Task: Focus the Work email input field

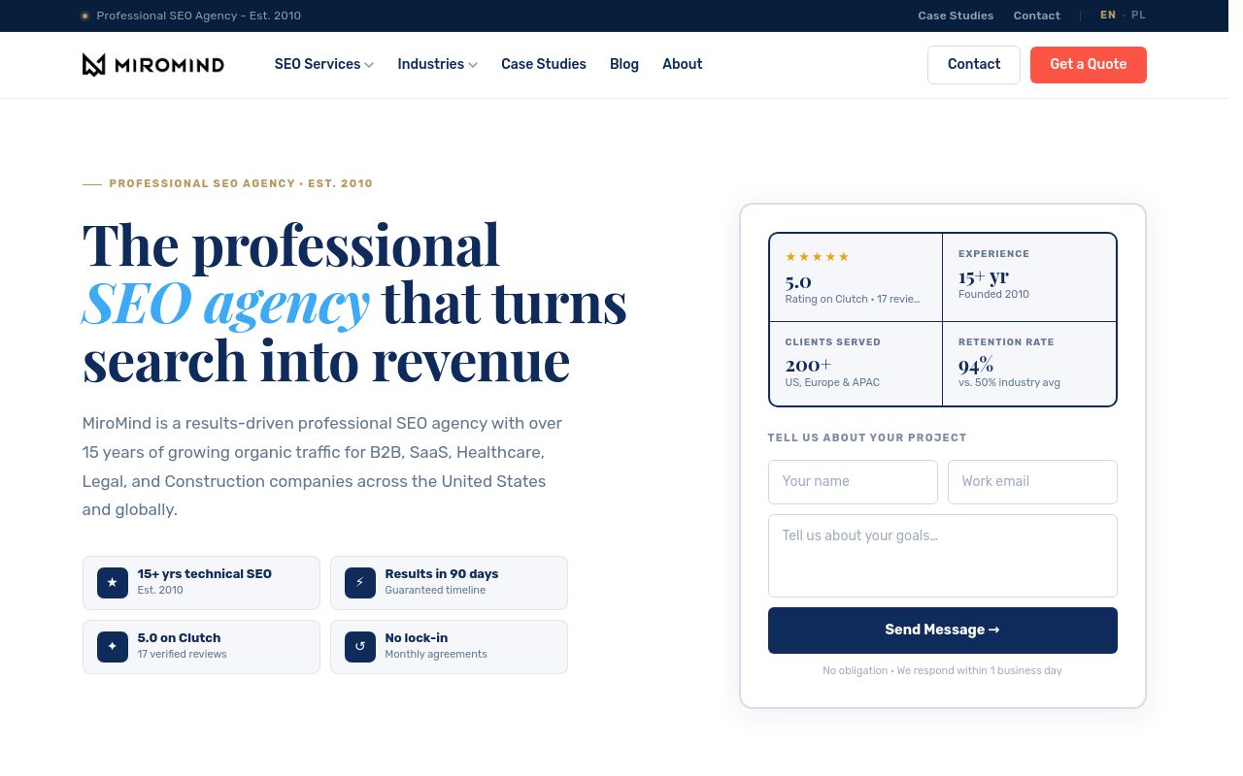Action: click(x=1032, y=482)
